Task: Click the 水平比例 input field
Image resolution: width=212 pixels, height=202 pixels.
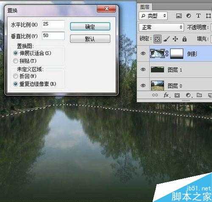Action: pyautogui.click(x=53, y=24)
